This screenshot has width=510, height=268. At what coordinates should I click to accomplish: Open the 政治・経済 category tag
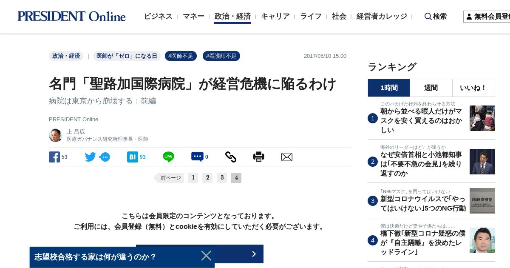pyautogui.click(x=66, y=56)
